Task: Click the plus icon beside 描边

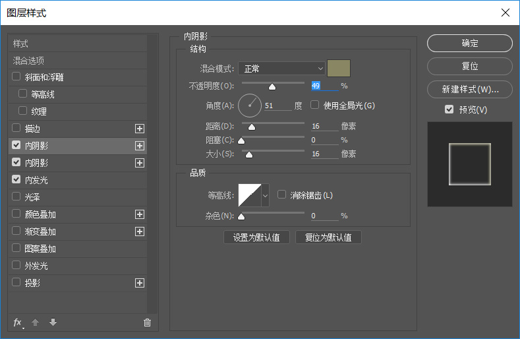Action: (139, 129)
